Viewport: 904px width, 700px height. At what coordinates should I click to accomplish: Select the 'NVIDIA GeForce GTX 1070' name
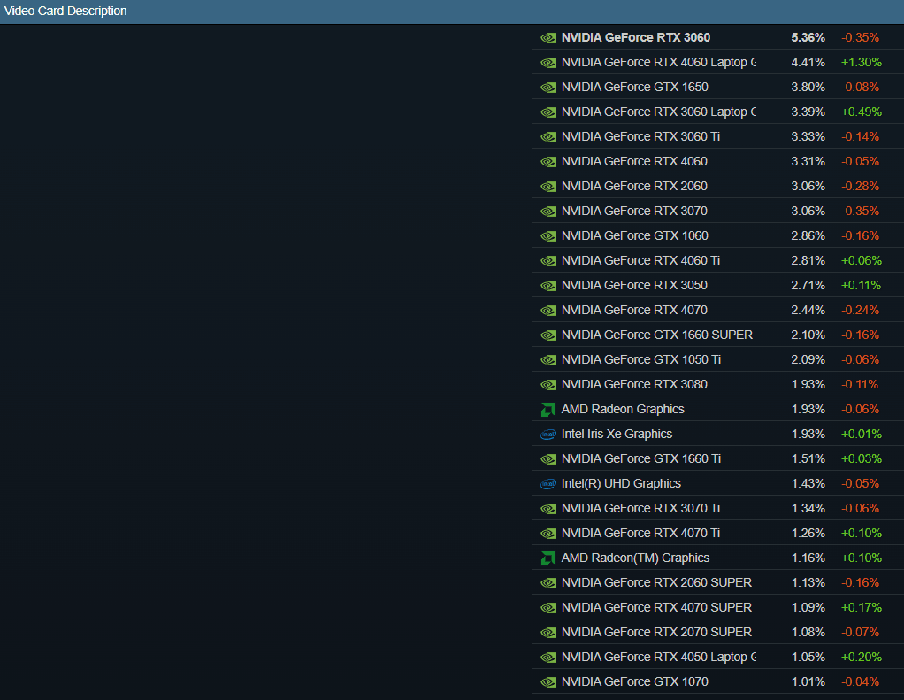635,682
